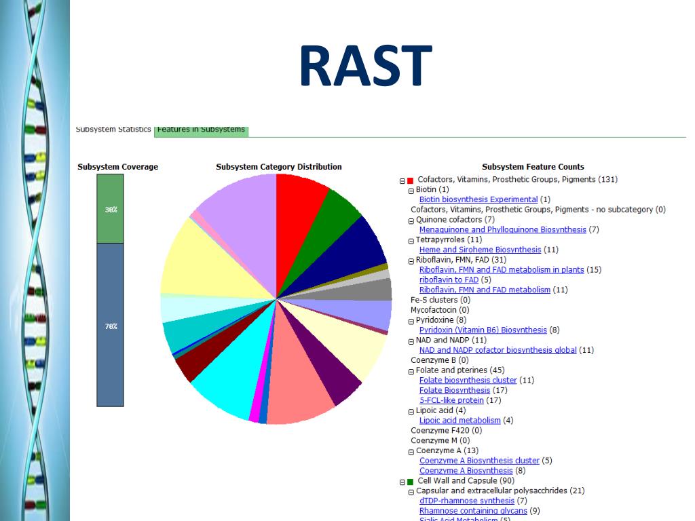Open Riboflavin, FMN and FAD metabolism in plants
Image resolution: width=695 pixels, height=521 pixels.
tap(502, 269)
